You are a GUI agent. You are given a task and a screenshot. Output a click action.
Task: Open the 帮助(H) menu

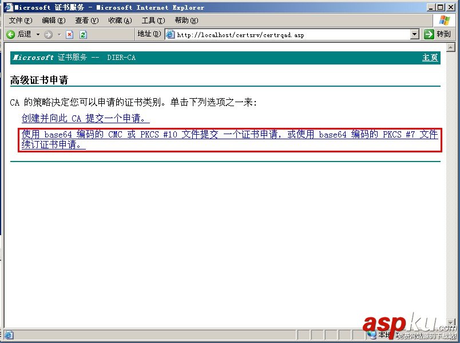point(187,21)
